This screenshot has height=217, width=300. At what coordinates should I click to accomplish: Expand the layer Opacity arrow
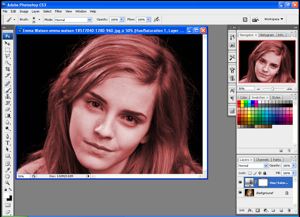pos(294,166)
